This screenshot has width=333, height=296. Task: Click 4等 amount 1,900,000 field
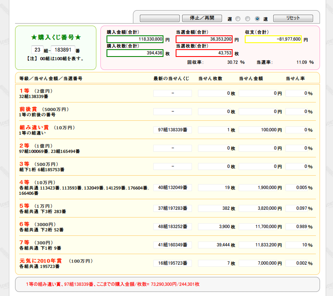click(258, 188)
